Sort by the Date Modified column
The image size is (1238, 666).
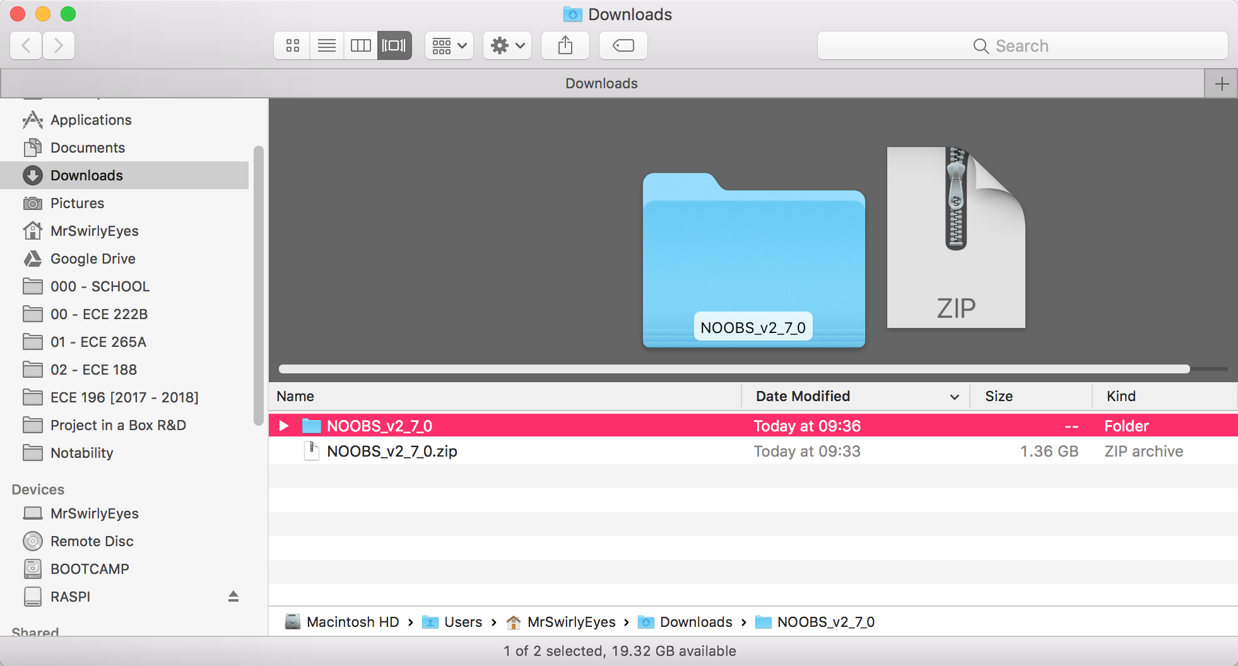pyautogui.click(x=803, y=396)
